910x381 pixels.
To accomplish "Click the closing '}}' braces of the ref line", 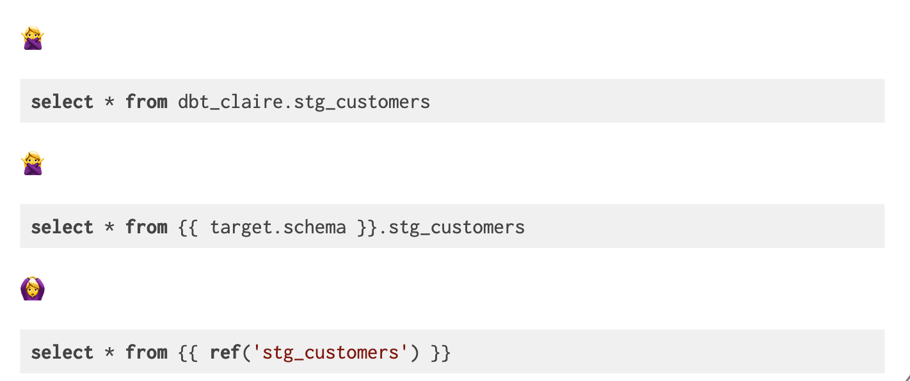I will 441,352.
